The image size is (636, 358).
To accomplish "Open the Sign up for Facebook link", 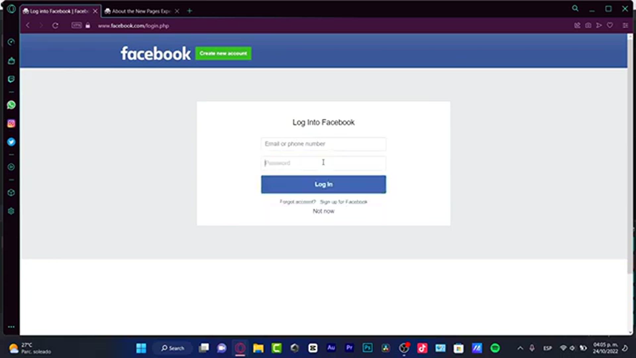I will pyautogui.click(x=344, y=202).
